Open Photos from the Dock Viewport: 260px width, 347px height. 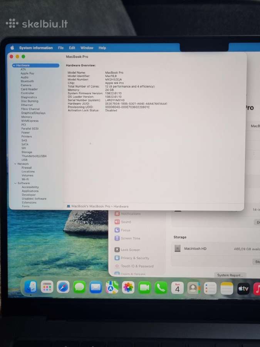coord(128,287)
